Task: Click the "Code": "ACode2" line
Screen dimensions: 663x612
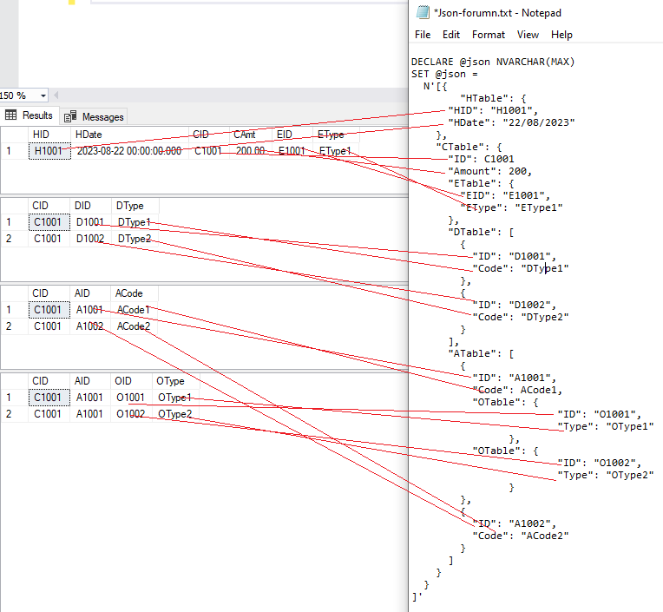Action: pos(521,536)
